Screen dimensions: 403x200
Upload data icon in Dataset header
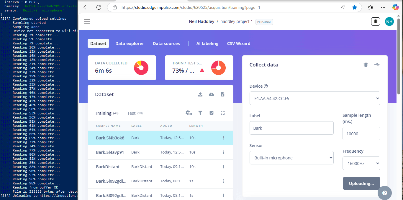pyautogui.click(x=200, y=94)
